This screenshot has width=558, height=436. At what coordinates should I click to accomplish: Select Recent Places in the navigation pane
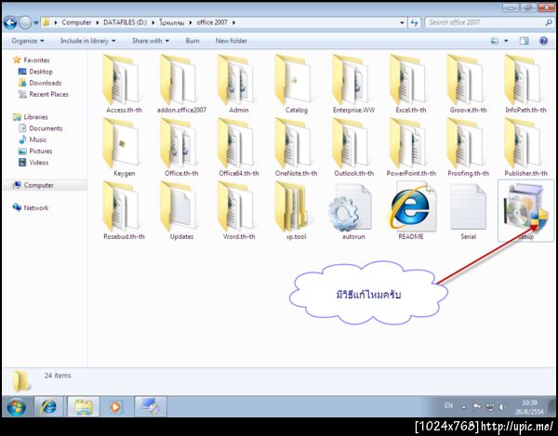point(44,94)
